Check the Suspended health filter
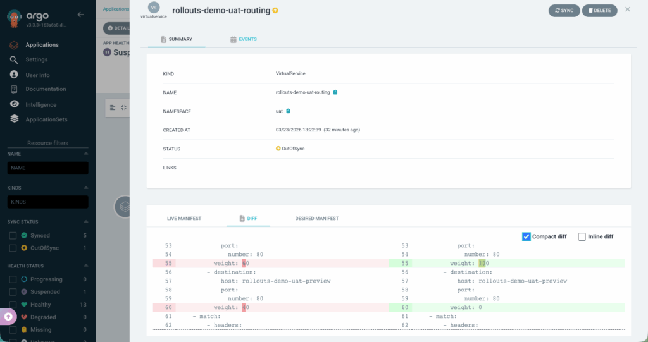This screenshot has width=648, height=342. coord(13,291)
